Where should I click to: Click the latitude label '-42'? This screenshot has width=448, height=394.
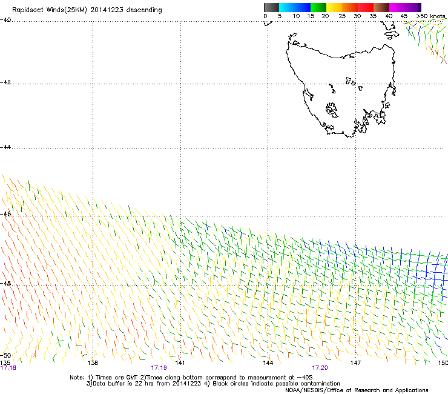(5, 82)
